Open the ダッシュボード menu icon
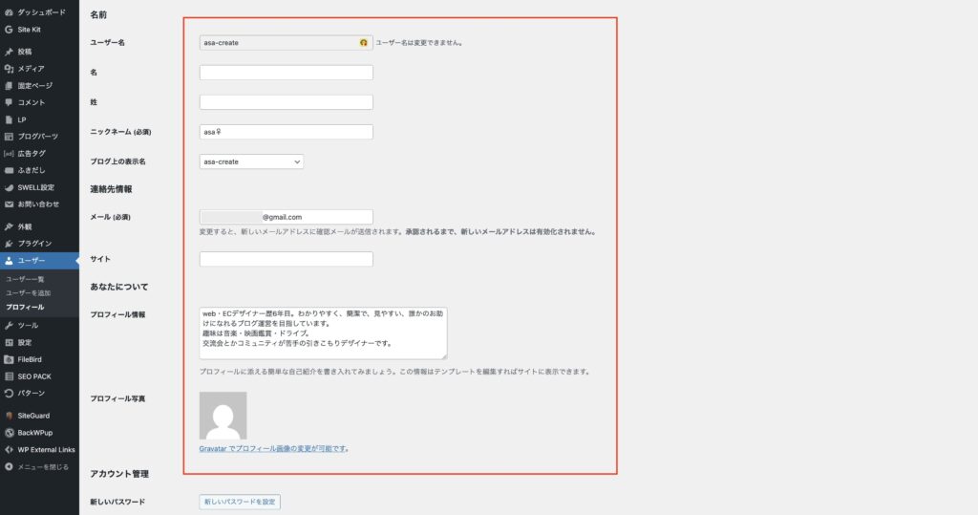This screenshot has height=515, width=978. 9,12
